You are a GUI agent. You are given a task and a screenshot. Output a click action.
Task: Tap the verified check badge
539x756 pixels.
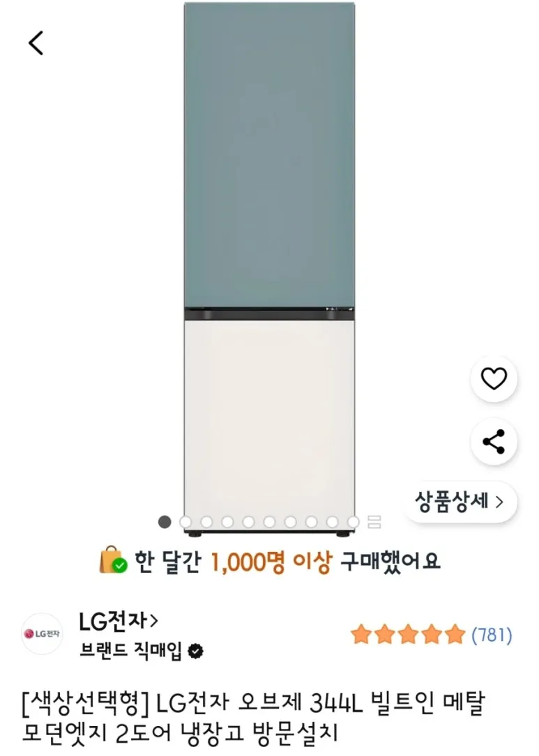click(197, 651)
